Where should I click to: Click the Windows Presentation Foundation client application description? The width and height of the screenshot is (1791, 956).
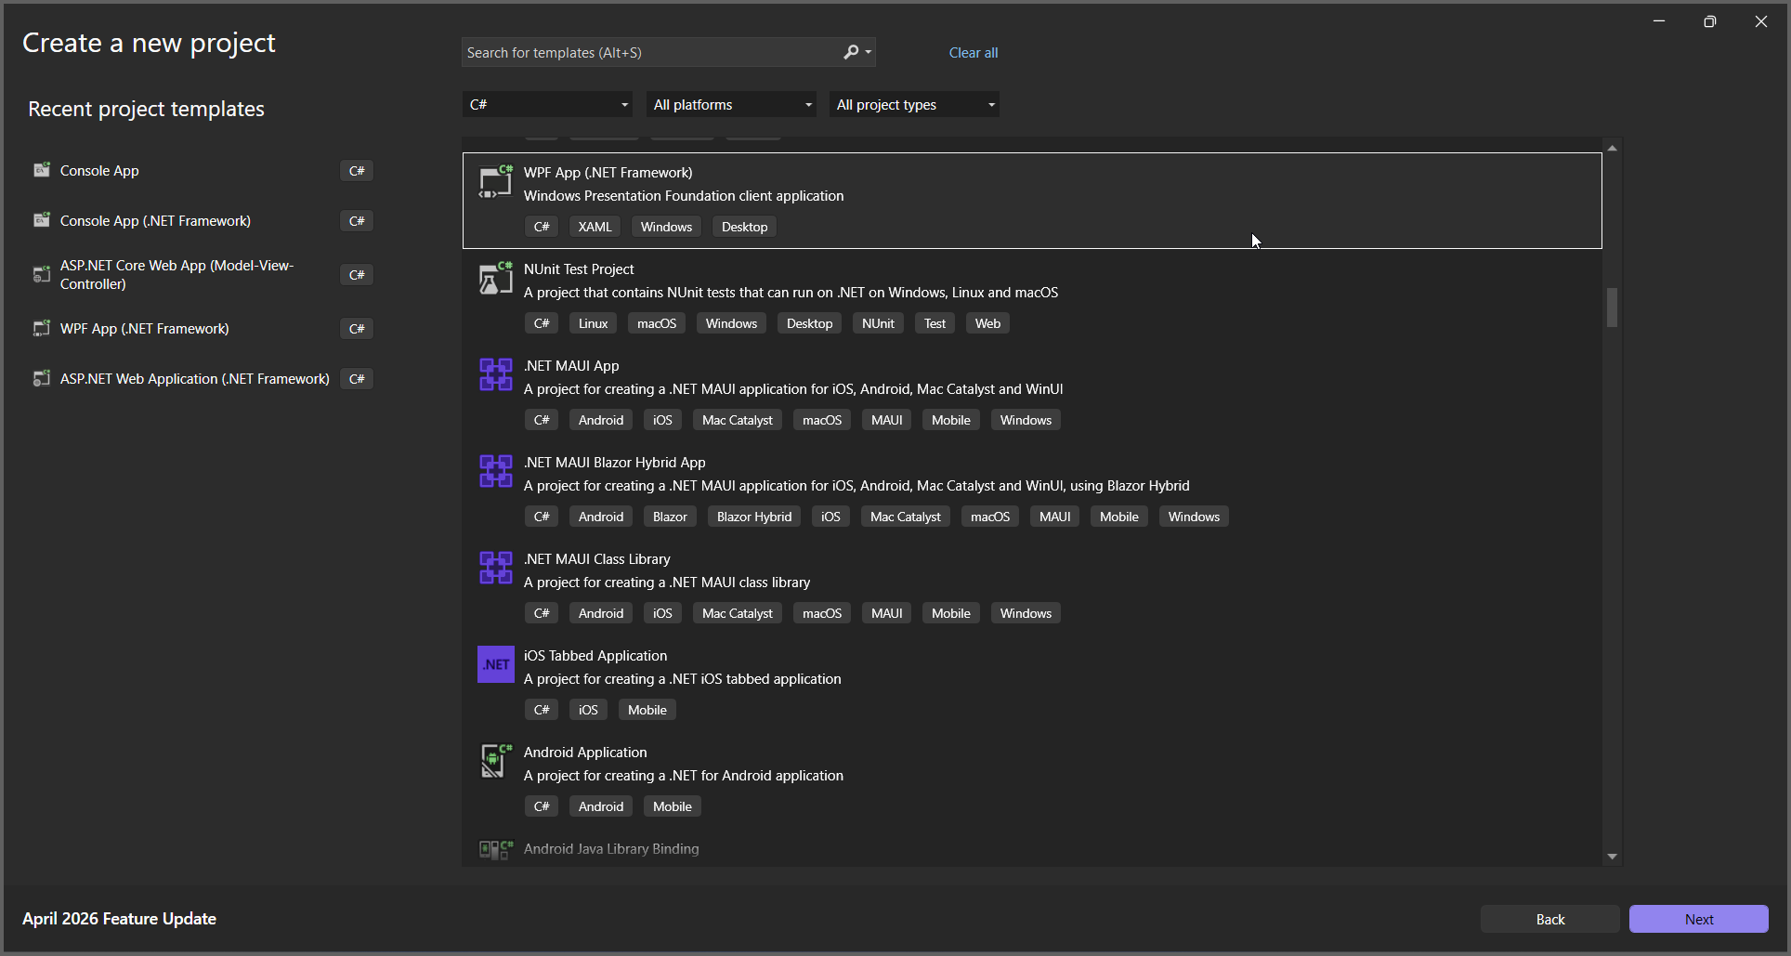pos(684,195)
